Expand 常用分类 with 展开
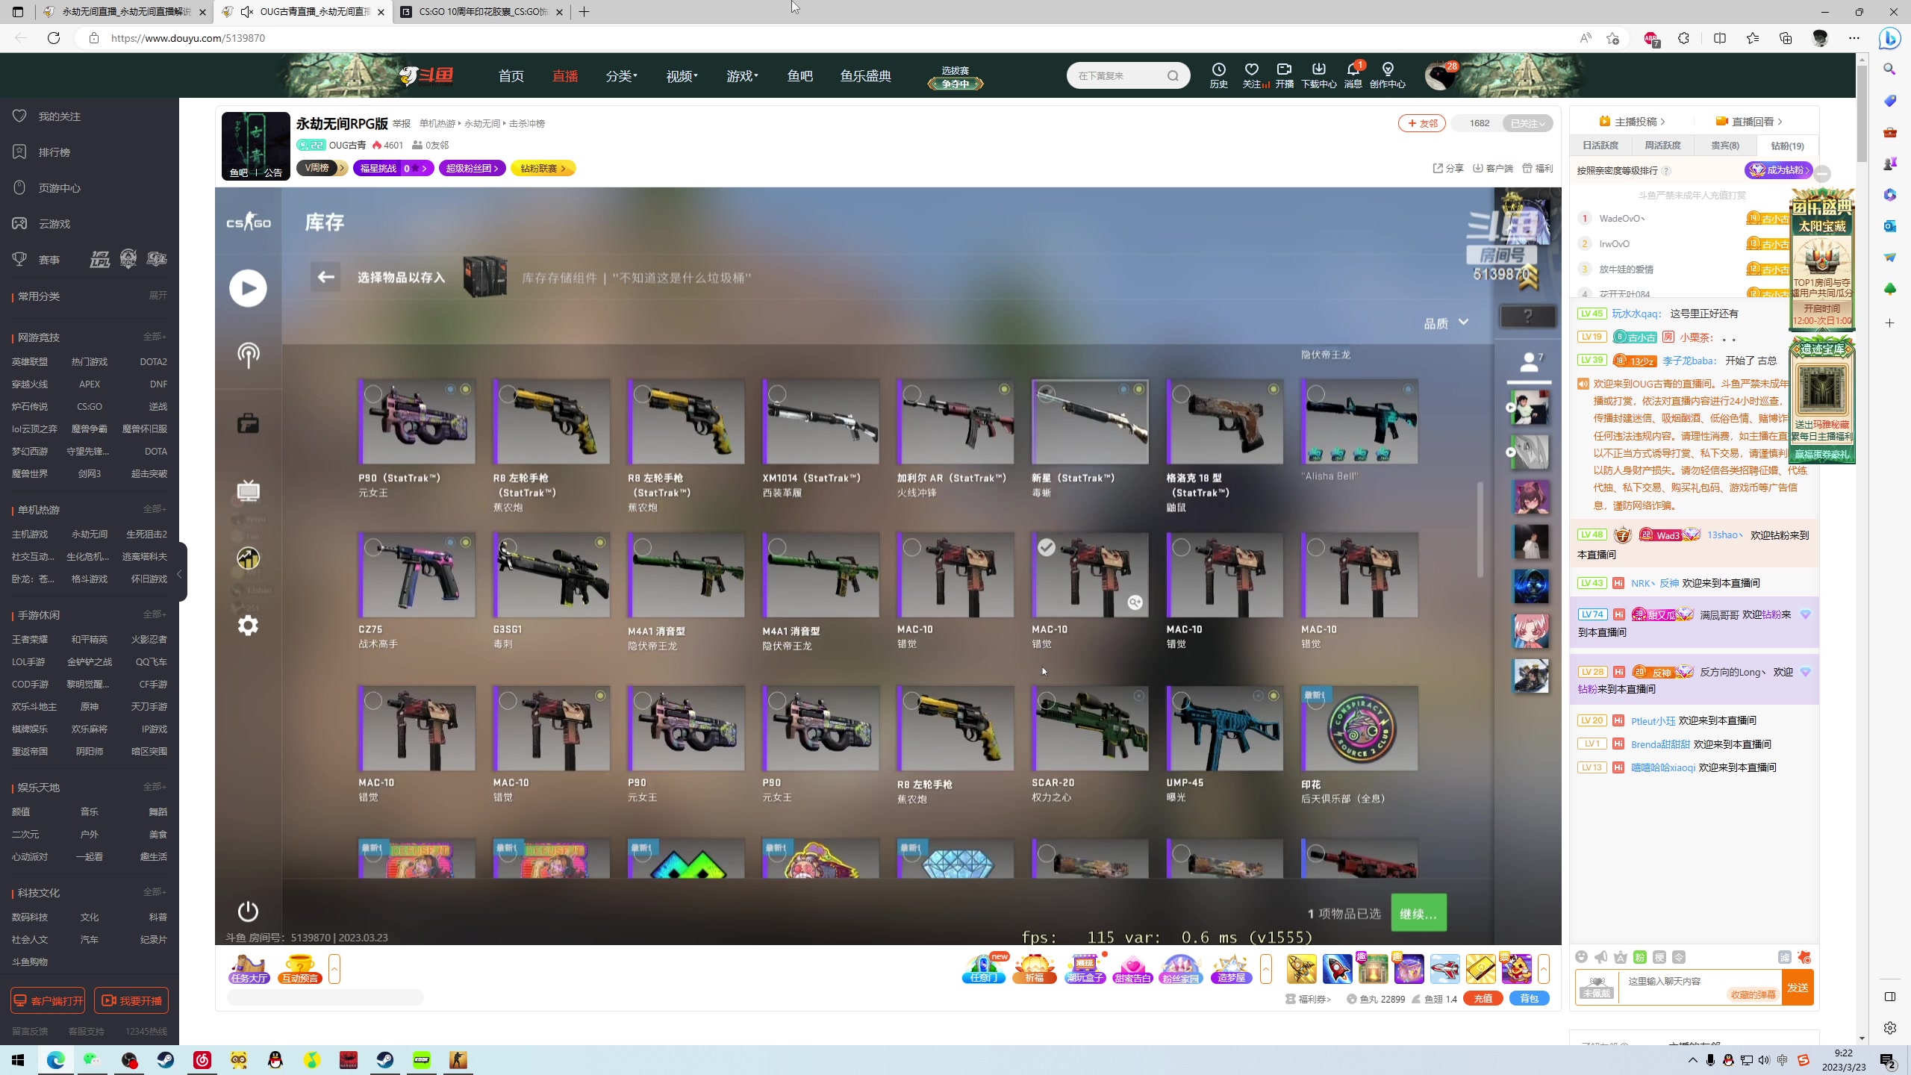 click(158, 296)
